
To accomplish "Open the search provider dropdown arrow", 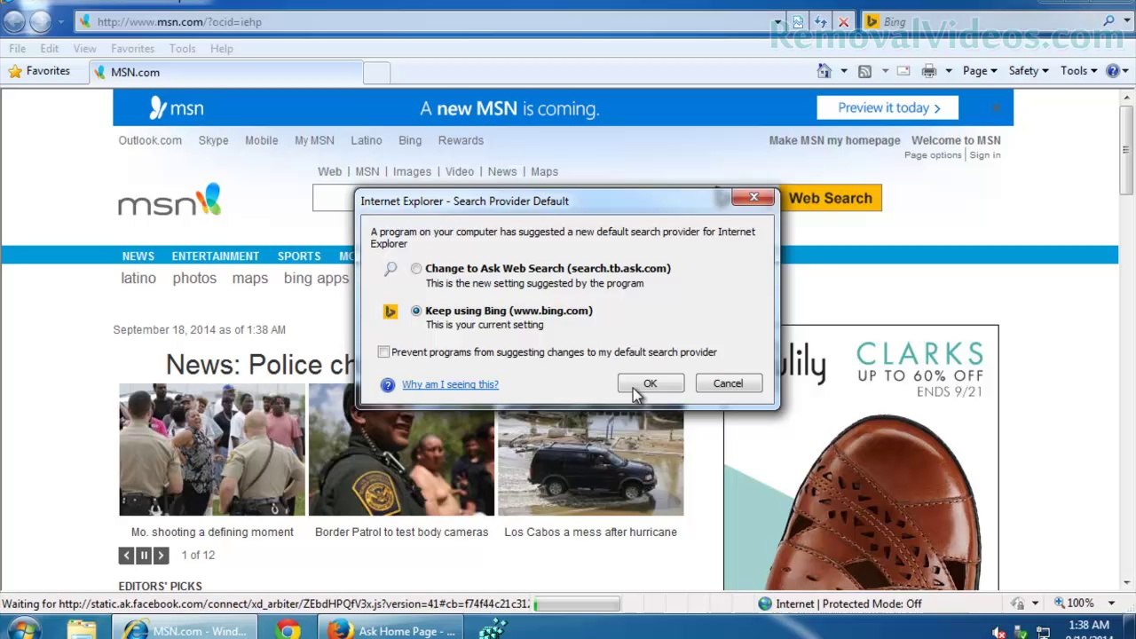I will 1127,21.
